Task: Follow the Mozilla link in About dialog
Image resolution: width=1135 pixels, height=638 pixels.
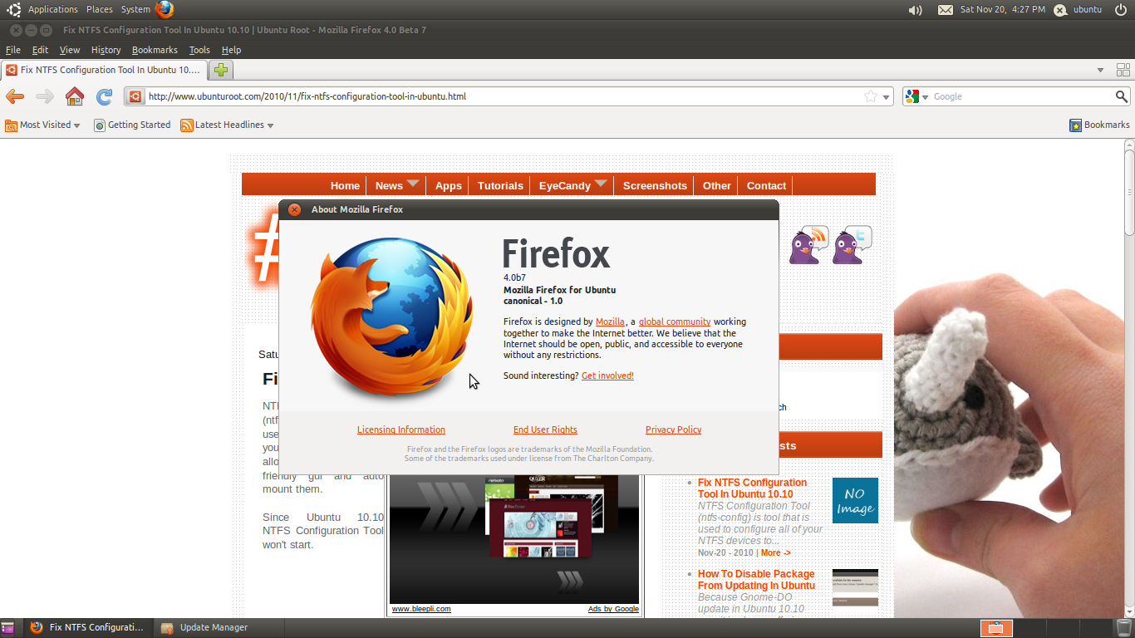Action: click(x=610, y=321)
